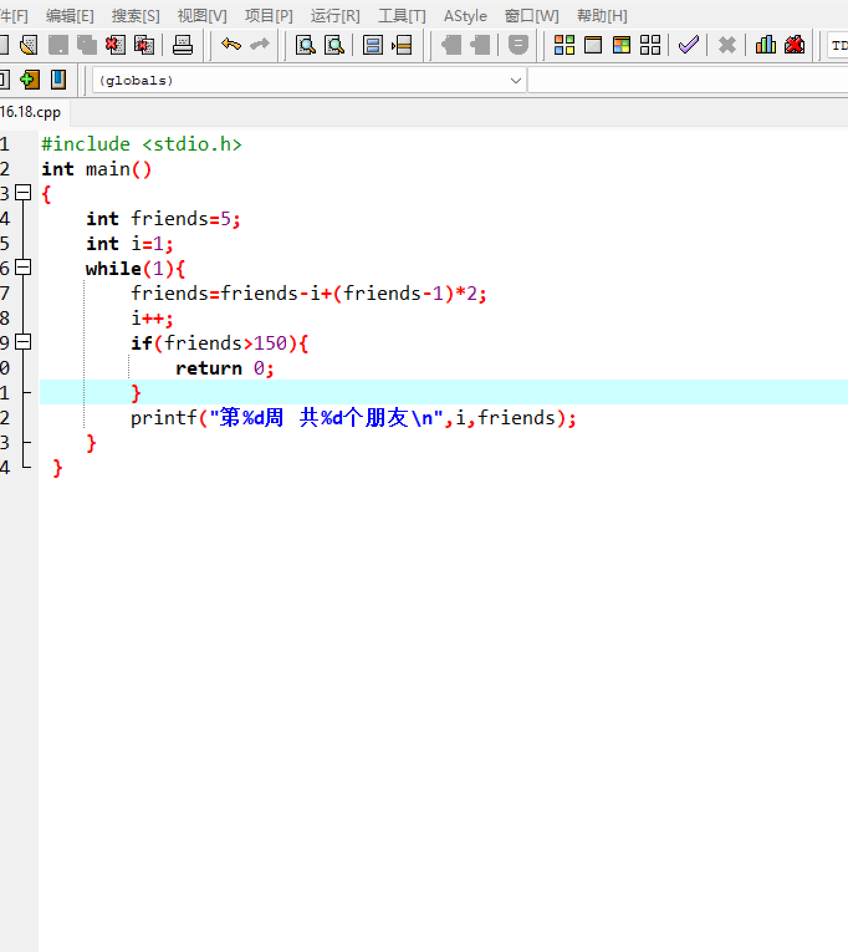848x952 pixels.
Task: Click the Close All files icon
Action: pos(144,45)
